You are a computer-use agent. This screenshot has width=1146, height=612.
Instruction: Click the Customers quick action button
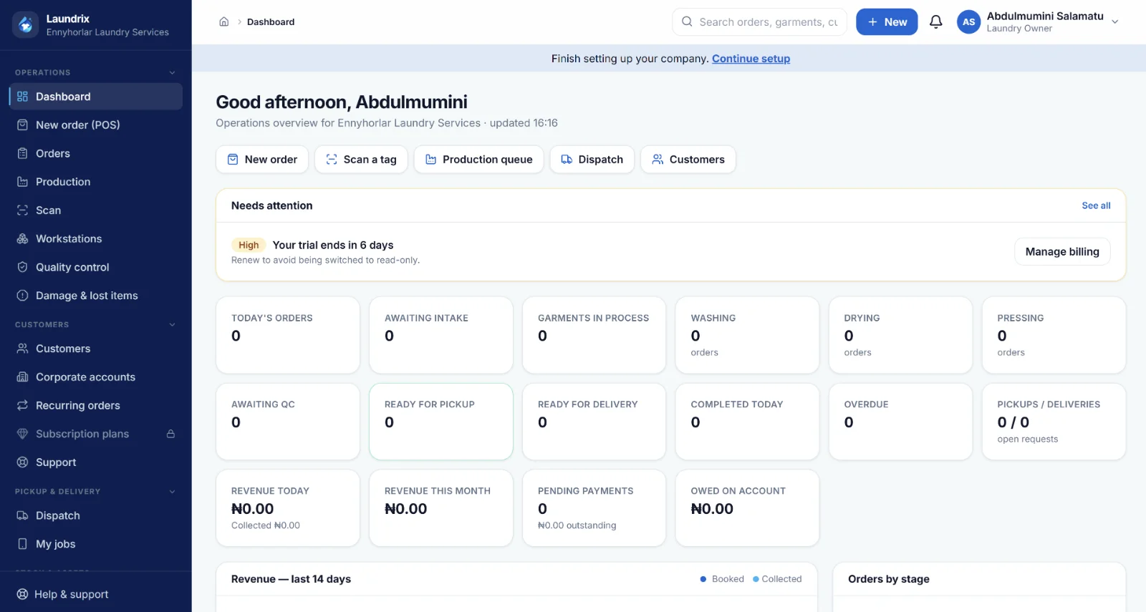click(688, 160)
